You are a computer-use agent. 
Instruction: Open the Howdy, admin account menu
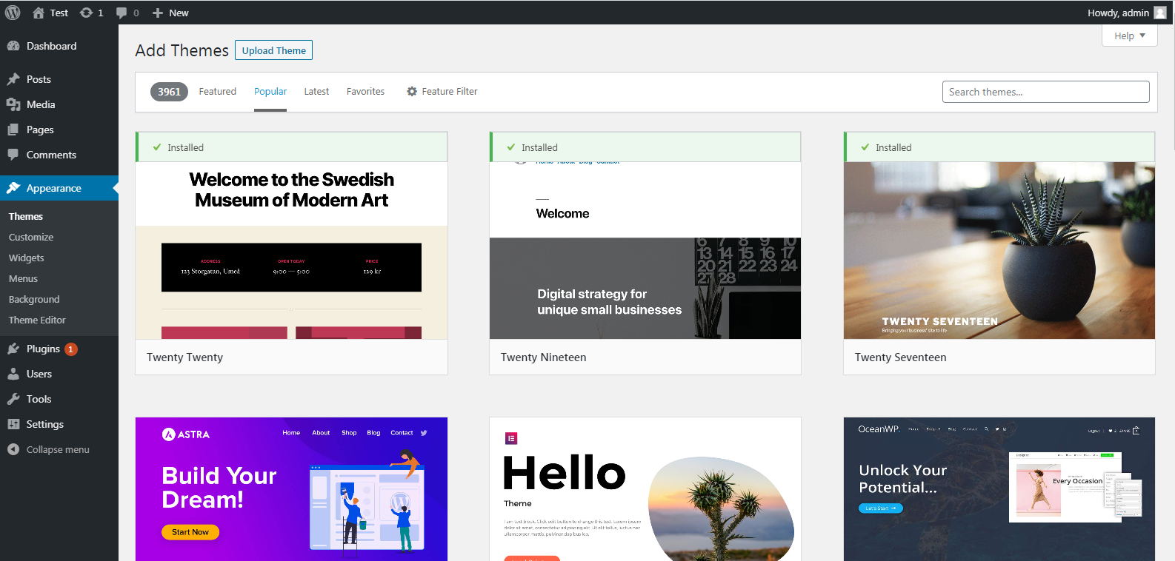[1127, 13]
